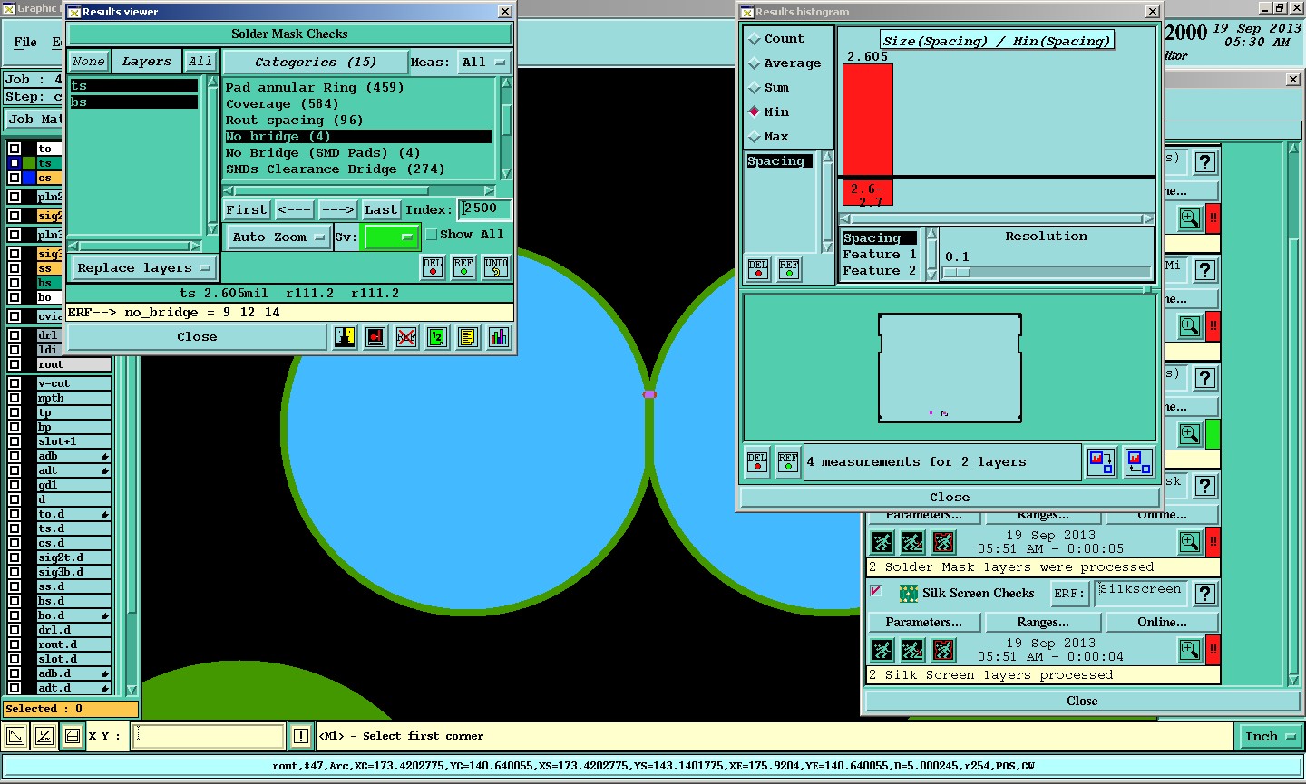The image size is (1306, 784).
Task: Click the red '!!' indicator for Silk Screen Checks
Action: point(1213,649)
